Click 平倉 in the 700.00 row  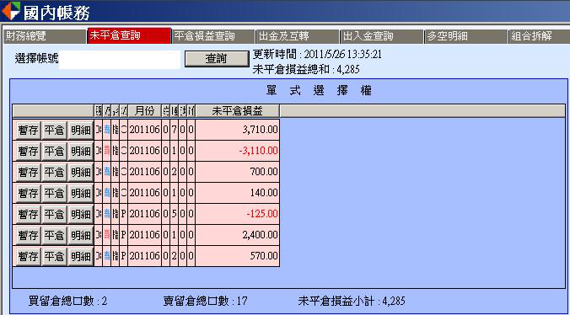[54, 172]
